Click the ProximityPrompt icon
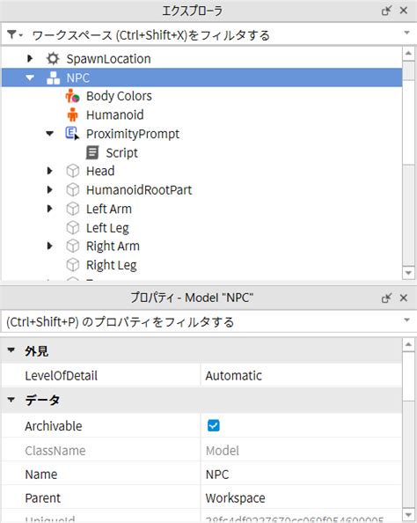417x523 pixels. [x=72, y=134]
